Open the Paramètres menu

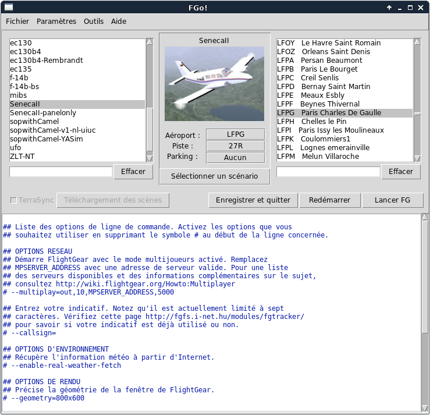coord(56,22)
